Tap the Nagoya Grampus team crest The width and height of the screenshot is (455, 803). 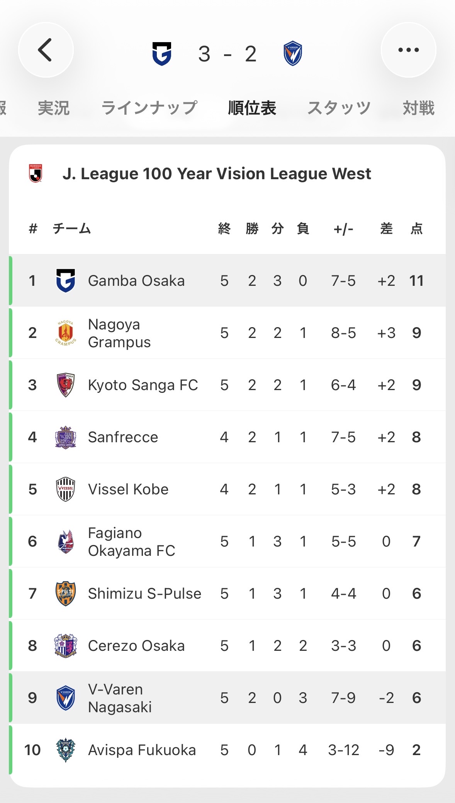tap(66, 333)
